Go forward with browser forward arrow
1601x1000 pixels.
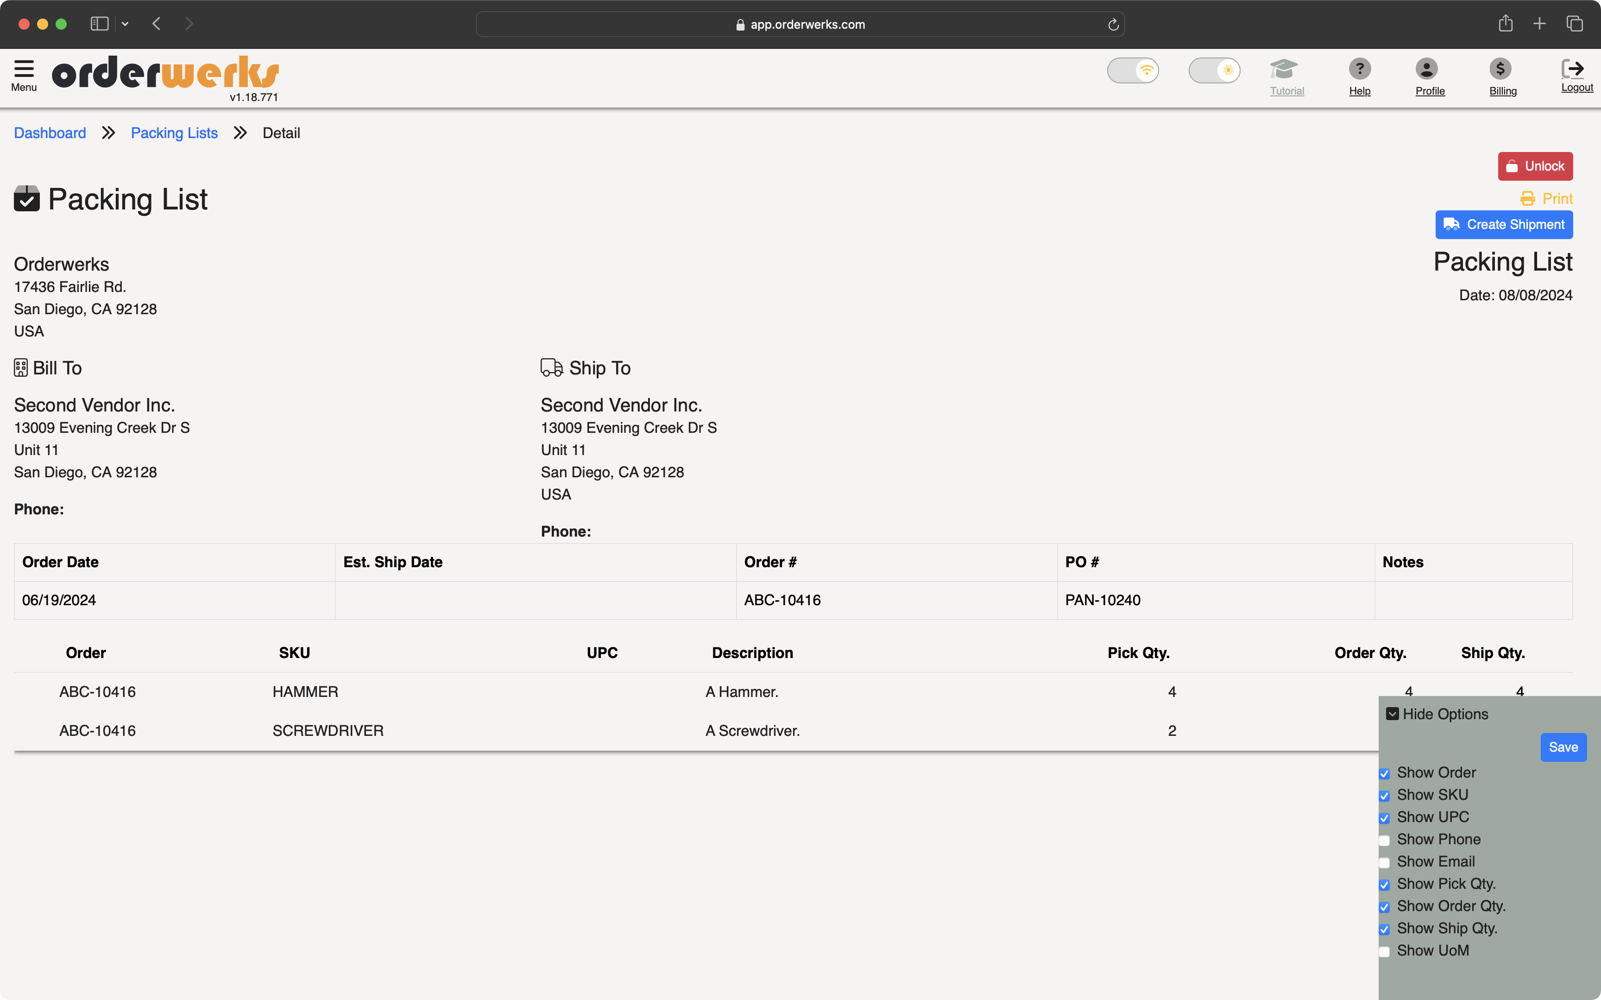tap(189, 24)
